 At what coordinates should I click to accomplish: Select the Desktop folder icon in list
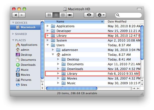tap(64, 59)
